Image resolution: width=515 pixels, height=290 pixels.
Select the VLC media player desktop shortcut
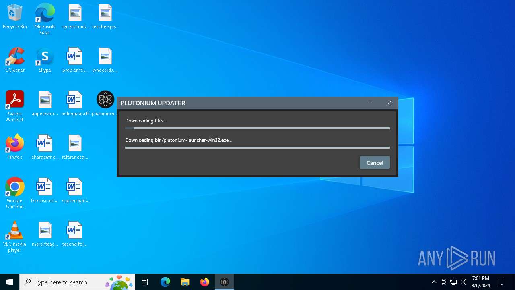point(15,237)
